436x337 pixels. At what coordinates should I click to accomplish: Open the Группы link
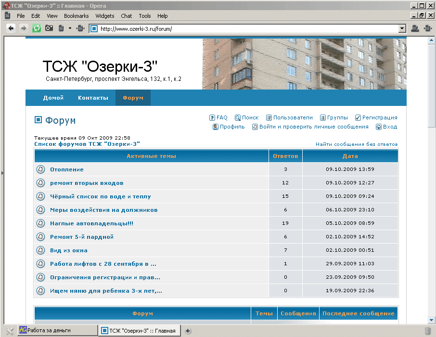[334, 118]
